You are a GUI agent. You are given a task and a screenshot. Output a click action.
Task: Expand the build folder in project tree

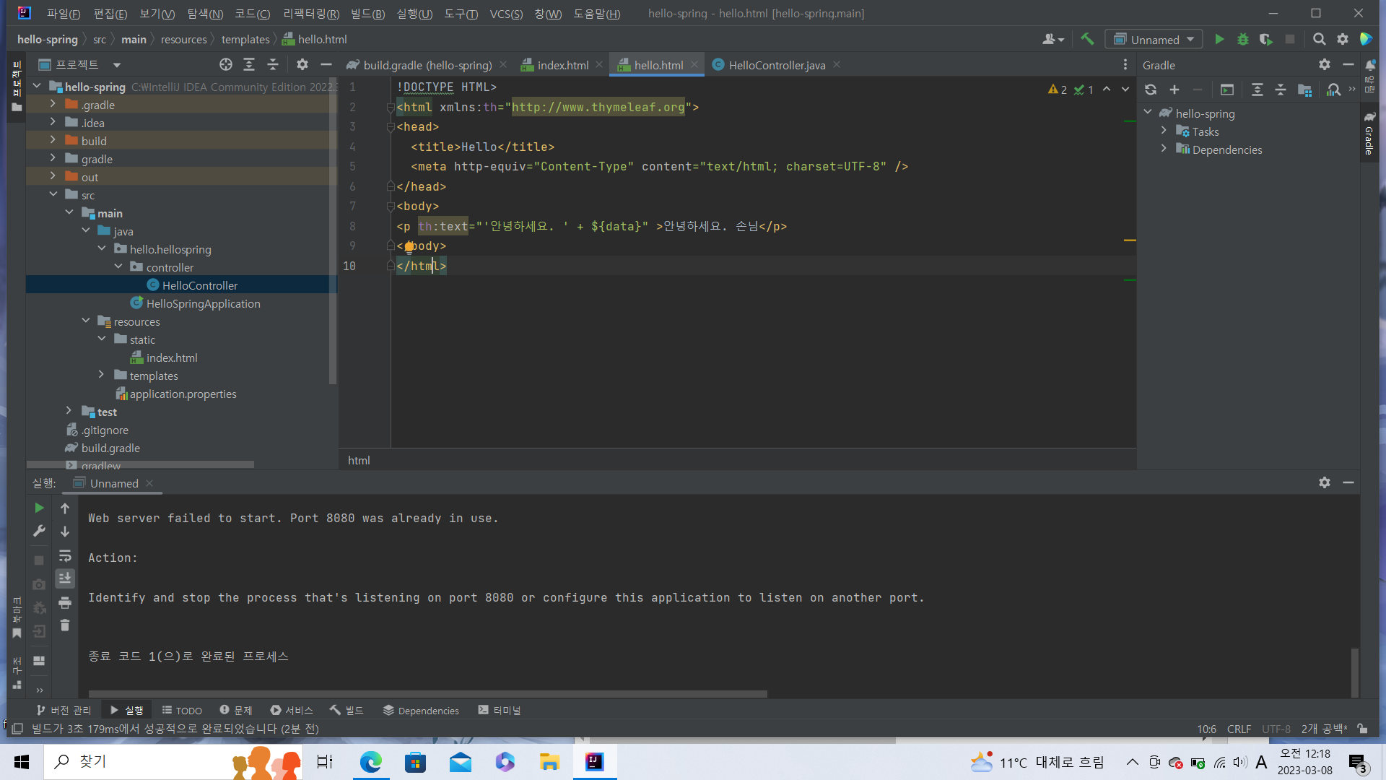53,140
